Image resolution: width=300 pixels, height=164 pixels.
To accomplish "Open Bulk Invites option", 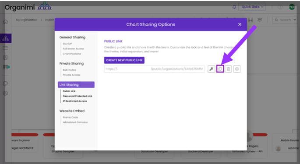I will (x=69, y=70).
